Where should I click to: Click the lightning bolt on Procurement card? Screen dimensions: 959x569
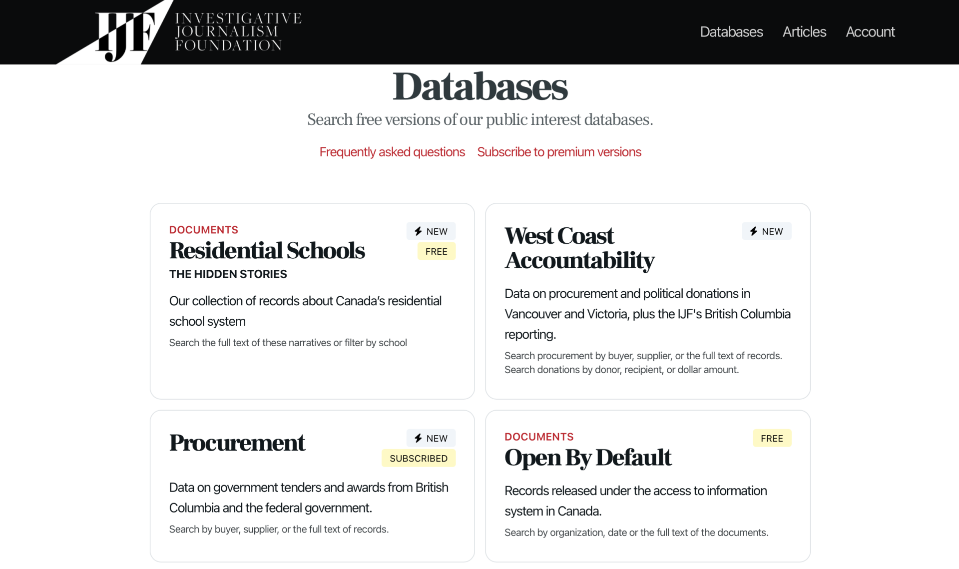pos(418,438)
